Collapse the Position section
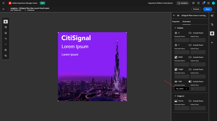The image size is (217, 121). click(x=175, y=28)
